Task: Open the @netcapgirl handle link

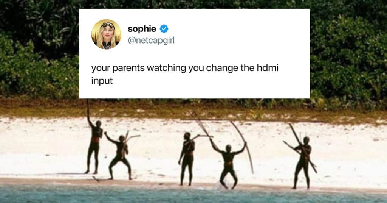Action: [x=151, y=40]
